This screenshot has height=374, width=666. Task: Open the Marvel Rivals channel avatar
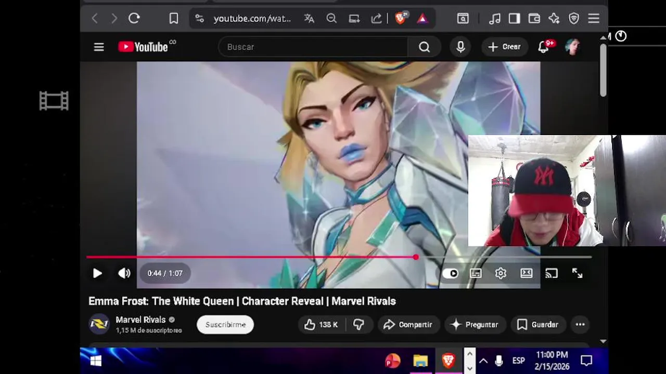(99, 324)
